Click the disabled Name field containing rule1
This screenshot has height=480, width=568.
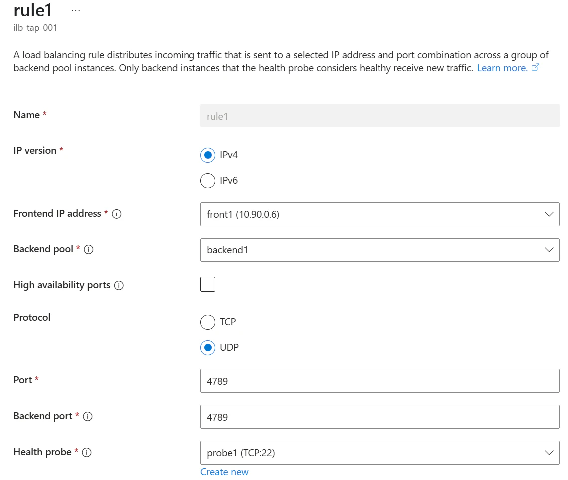click(379, 116)
